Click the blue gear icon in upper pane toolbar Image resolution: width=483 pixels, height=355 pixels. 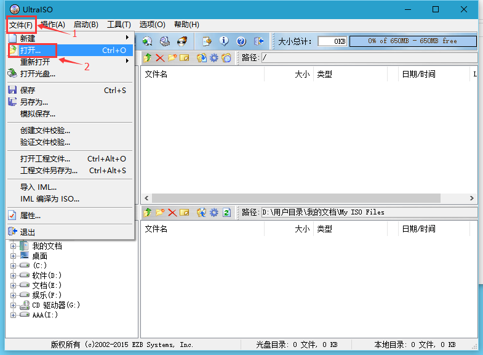tap(214, 58)
